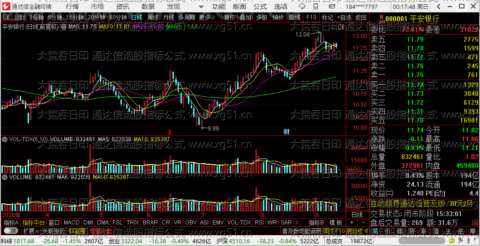Open the 功能 menu
This screenshot has height=246, width=480.
tap(219, 7)
